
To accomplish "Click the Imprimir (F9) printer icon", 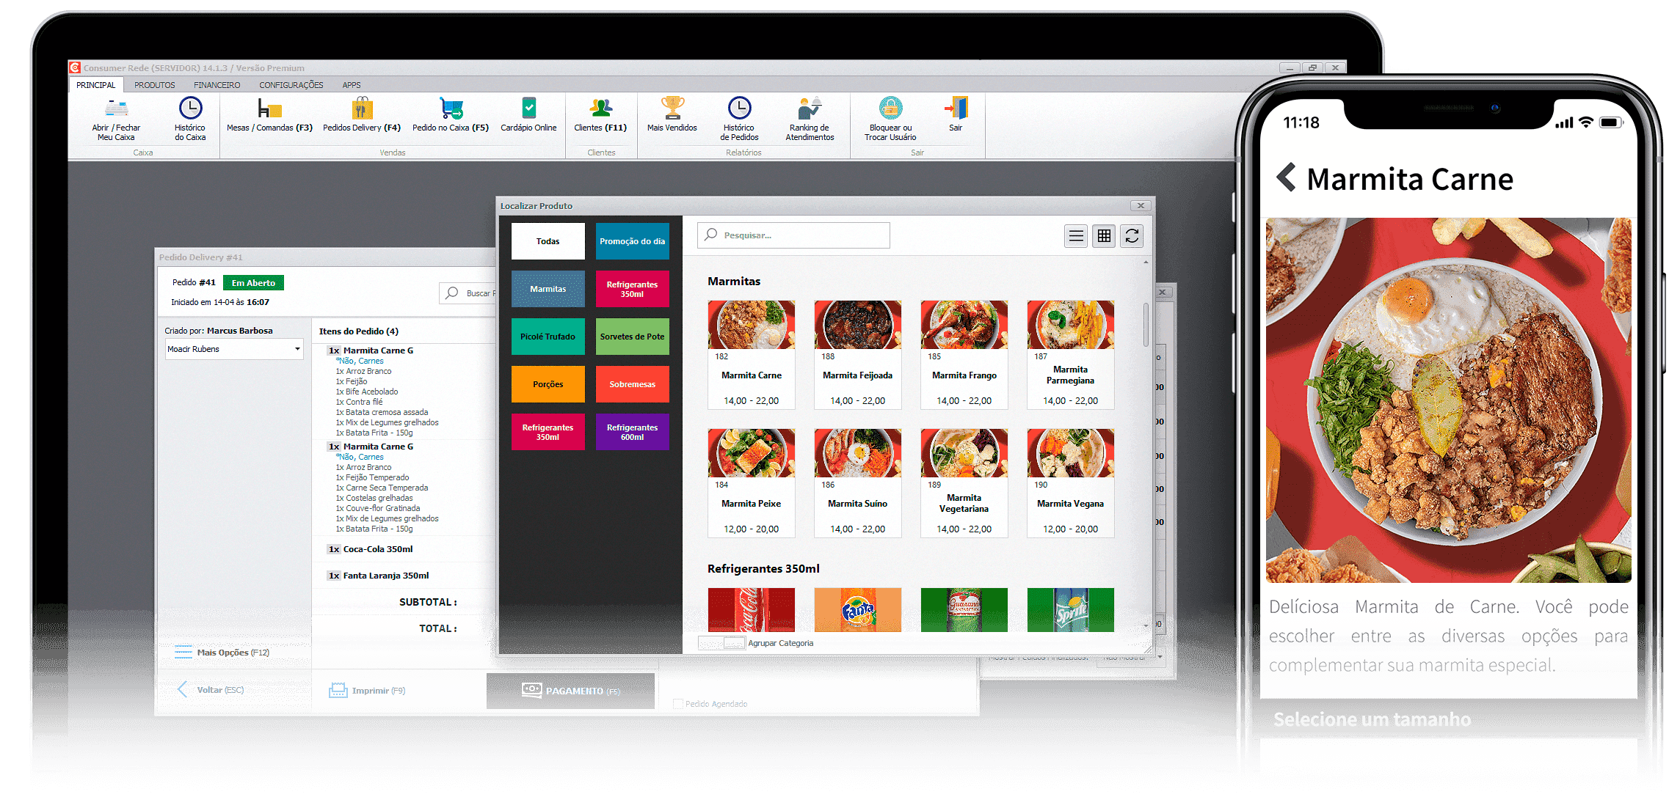I will click(338, 690).
